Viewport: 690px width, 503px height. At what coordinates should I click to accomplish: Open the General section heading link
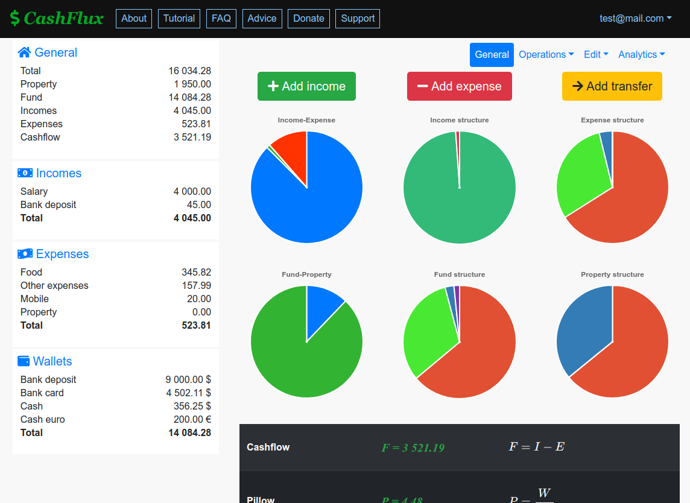pyautogui.click(x=55, y=52)
